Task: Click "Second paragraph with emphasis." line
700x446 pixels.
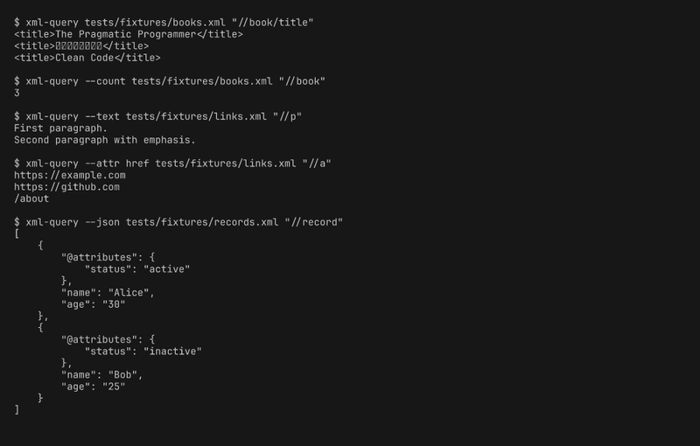Action: tap(105, 140)
